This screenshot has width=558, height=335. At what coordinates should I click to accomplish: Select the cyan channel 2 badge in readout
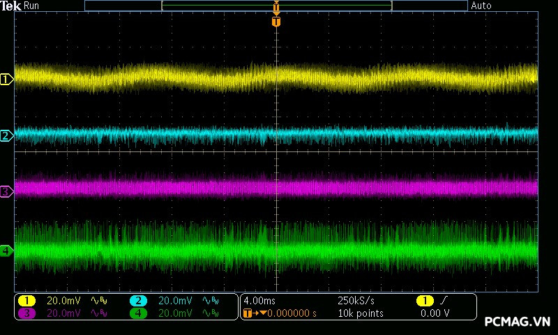click(138, 300)
